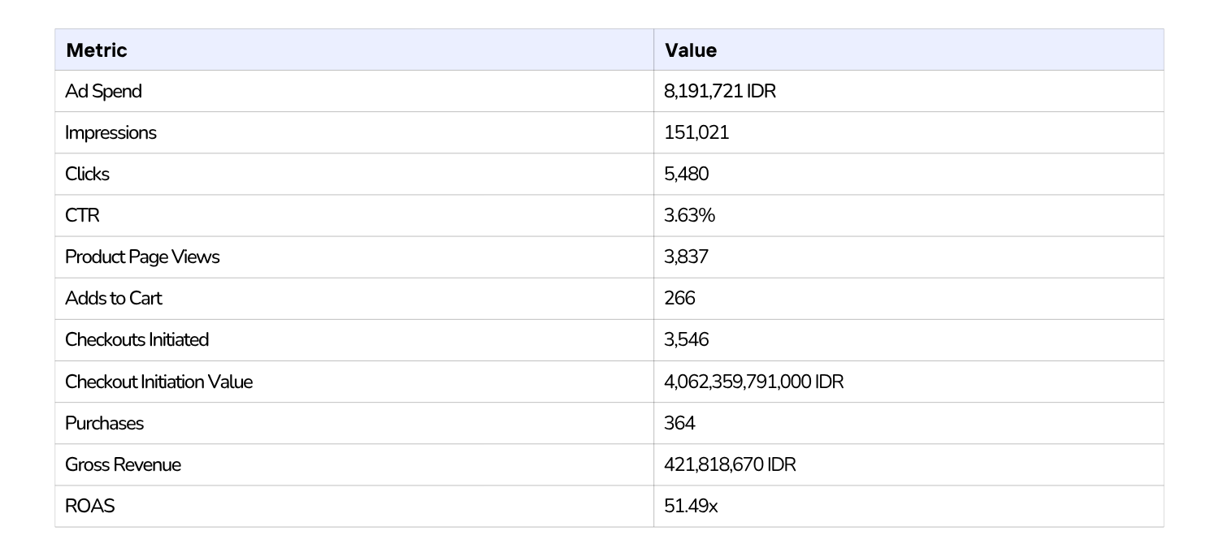
Task: Click the 3,837 page views value
Action: tap(687, 257)
